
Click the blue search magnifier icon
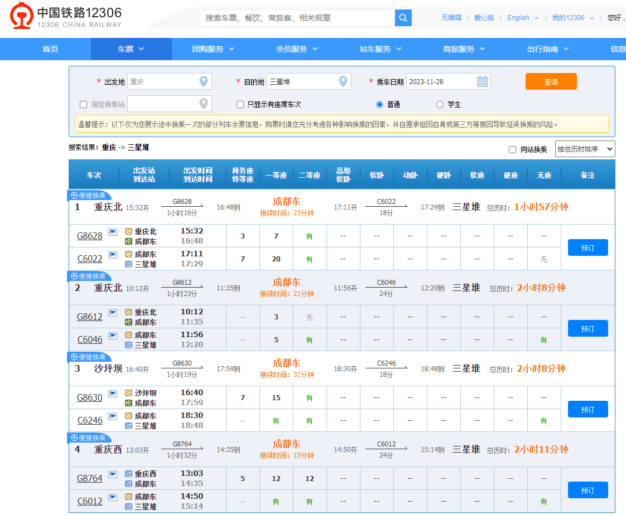tap(403, 18)
